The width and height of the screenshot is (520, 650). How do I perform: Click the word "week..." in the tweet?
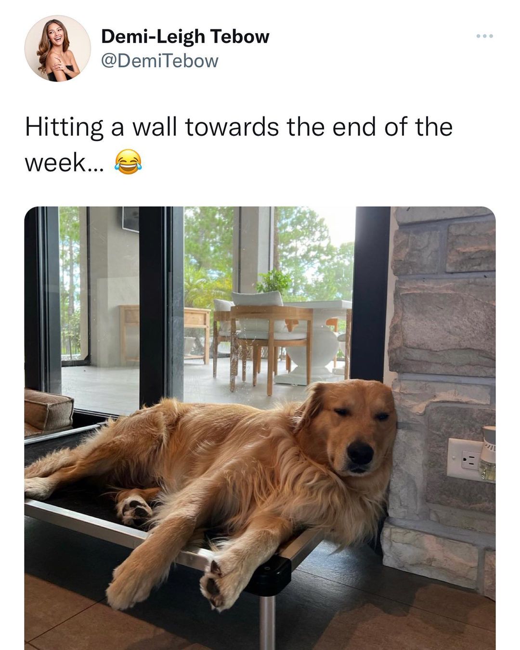[x=64, y=163]
